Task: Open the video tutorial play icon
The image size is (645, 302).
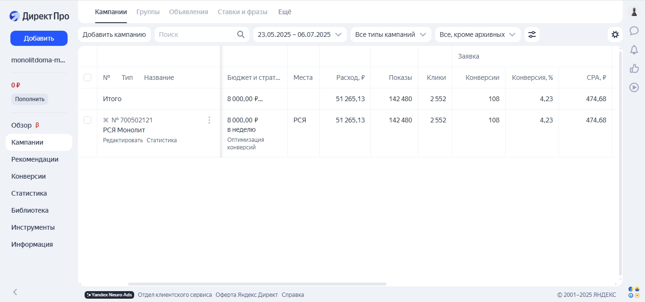Action: [634, 87]
